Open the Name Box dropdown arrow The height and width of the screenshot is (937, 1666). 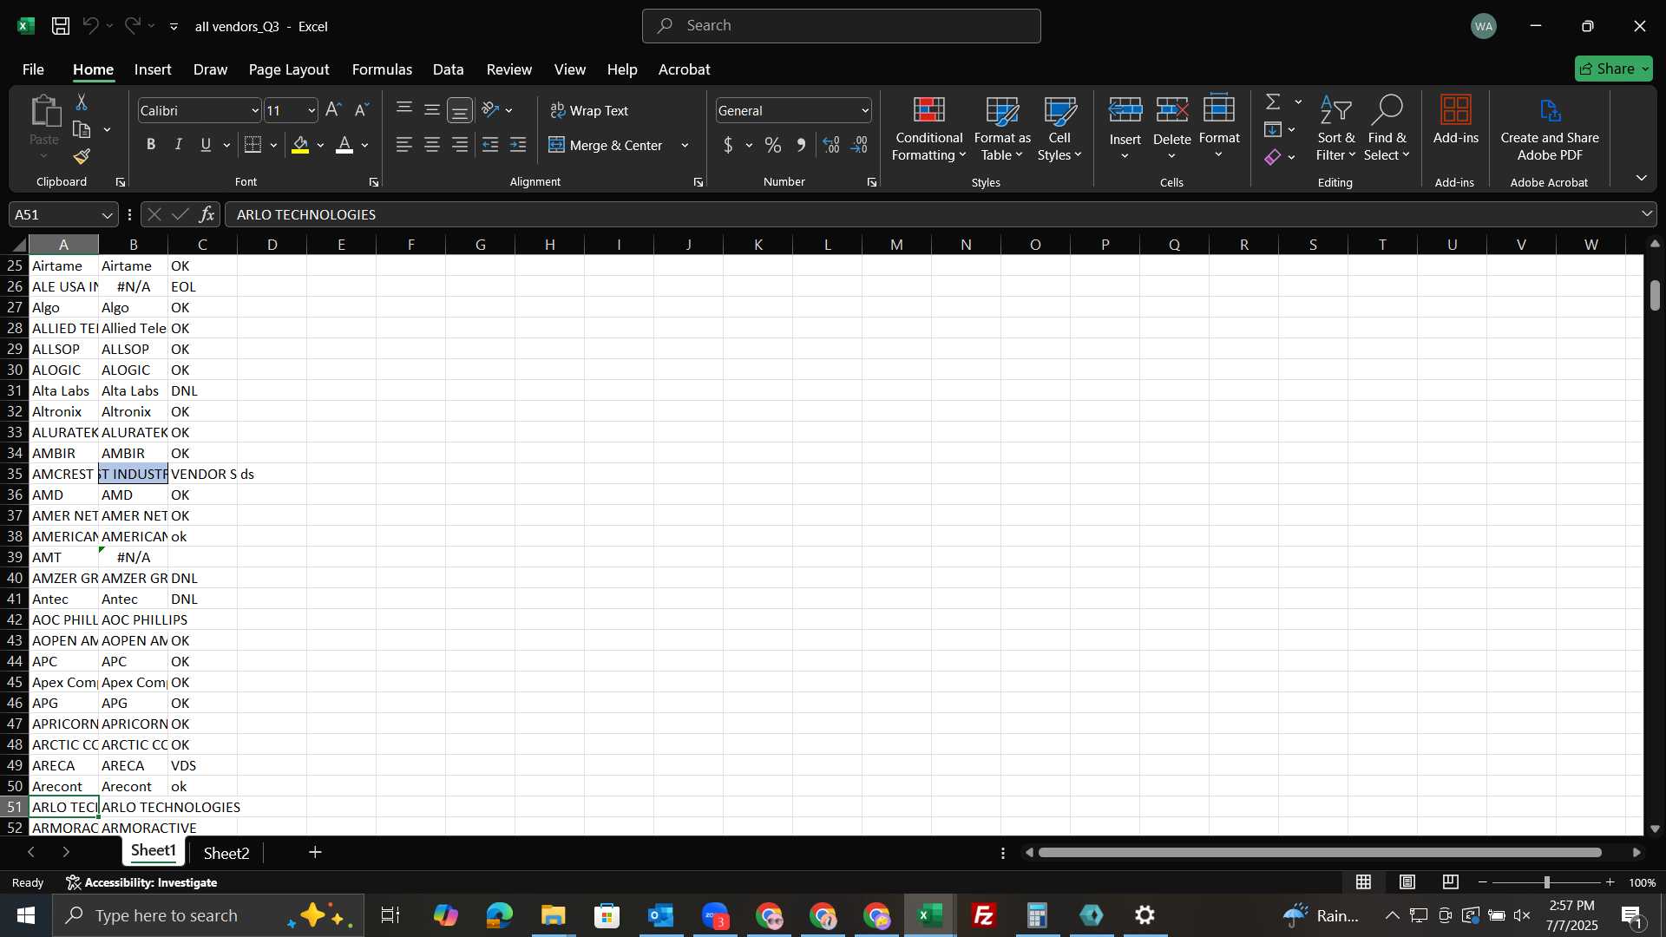[x=108, y=215]
